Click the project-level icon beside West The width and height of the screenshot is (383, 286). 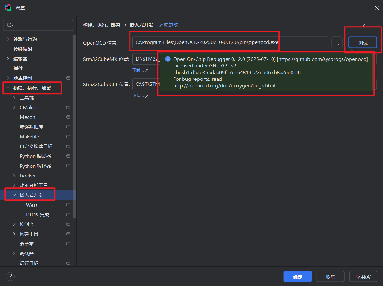click(68, 205)
